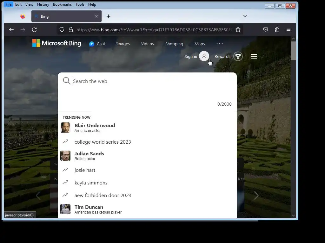The height and width of the screenshot is (243, 325).
Task: Click Tim Duncan's photo thumbnail
Action: 65,209
